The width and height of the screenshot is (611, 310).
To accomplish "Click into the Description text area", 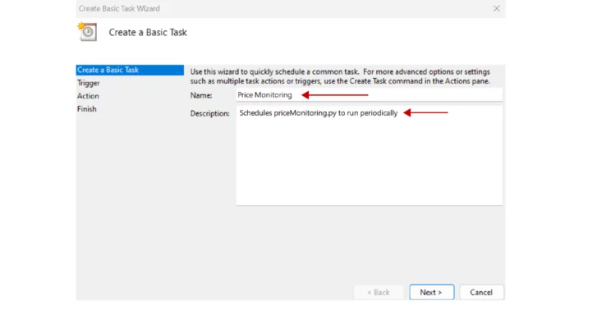I will point(369,156).
